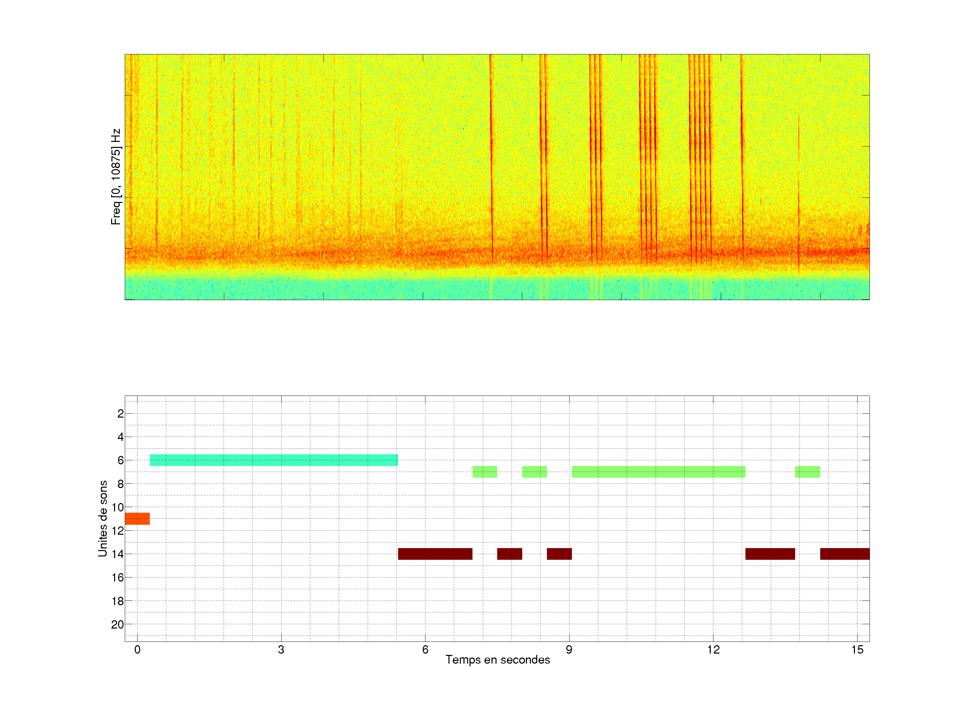This screenshot has width=961, height=721.
Task: Click the last green bar near 14 seconds
Action: (x=807, y=472)
